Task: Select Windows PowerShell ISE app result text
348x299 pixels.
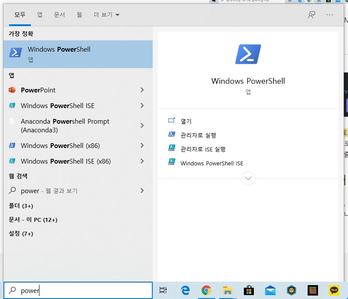Action: [x=57, y=105]
